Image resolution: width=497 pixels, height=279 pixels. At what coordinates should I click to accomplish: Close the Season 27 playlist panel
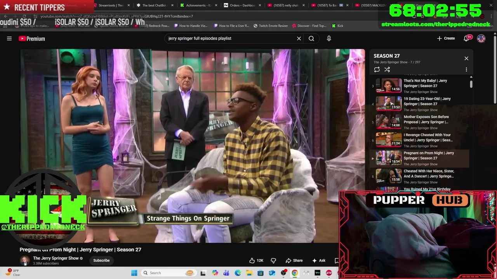coord(466,58)
